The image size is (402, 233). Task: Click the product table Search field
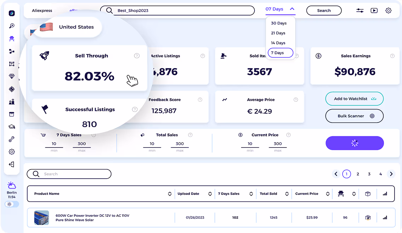pos(69,174)
